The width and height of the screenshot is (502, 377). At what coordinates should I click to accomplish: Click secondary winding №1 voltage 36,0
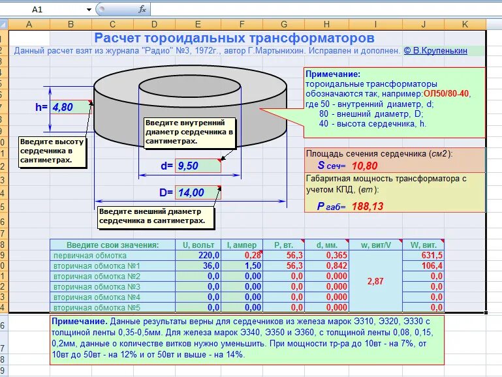198,265
